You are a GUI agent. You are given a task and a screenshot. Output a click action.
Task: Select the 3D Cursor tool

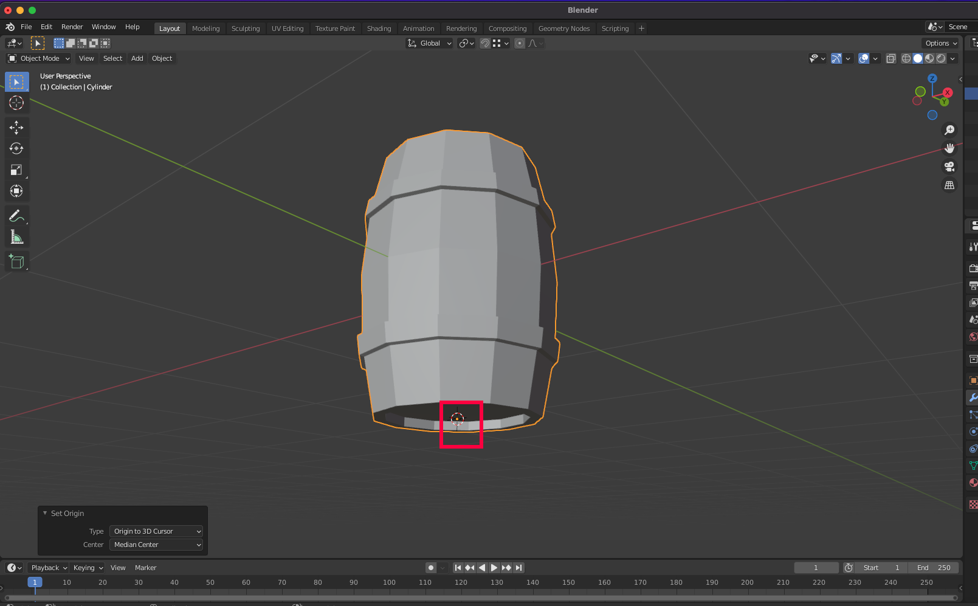pyautogui.click(x=16, y=103)
